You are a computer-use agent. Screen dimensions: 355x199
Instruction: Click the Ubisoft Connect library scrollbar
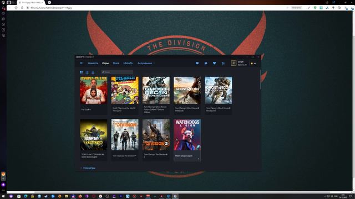click(260, 80)
